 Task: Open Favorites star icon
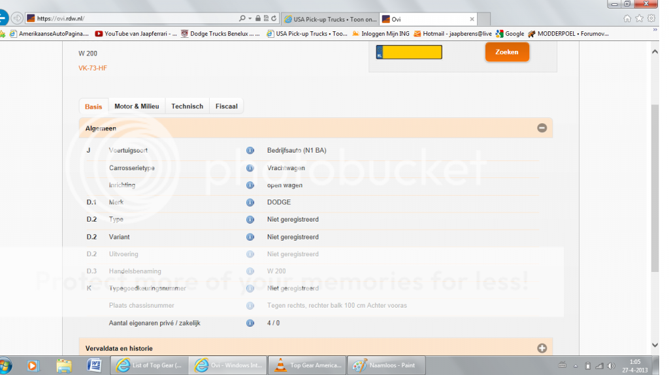(639, 18)
